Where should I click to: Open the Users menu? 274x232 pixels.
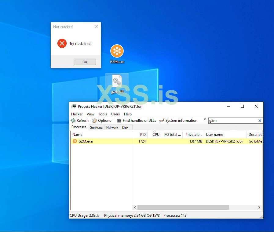115,114
